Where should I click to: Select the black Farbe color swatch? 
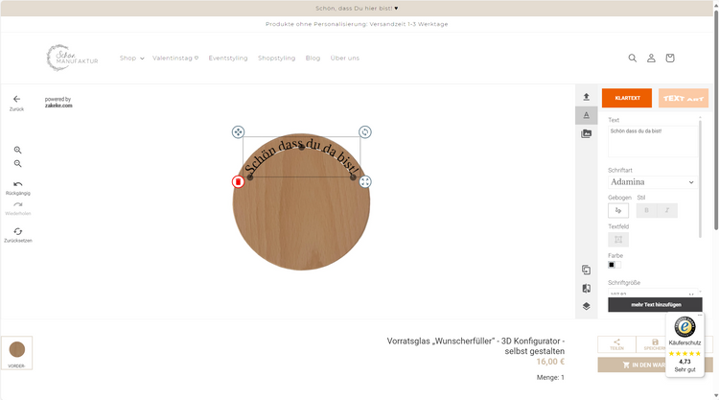click(x=614, y=265)
